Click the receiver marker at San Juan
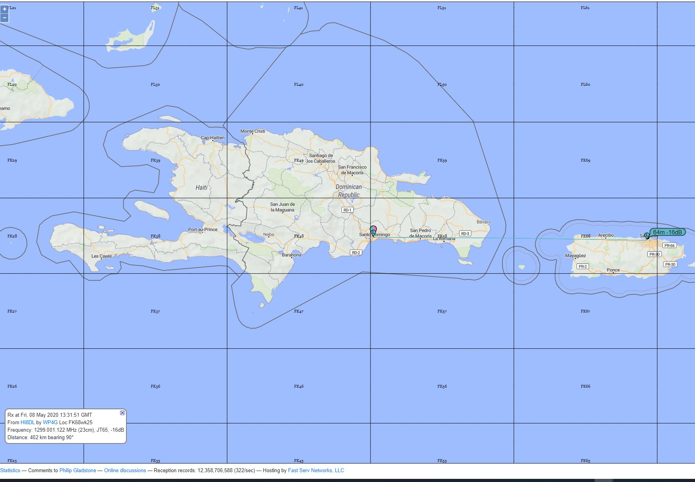This screenshot has width=695, height=482. pos(647,236)
